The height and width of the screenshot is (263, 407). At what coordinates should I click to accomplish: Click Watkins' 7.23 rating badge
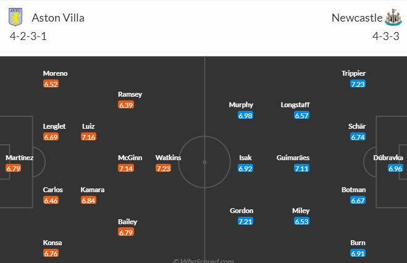(x=164, y=168)
